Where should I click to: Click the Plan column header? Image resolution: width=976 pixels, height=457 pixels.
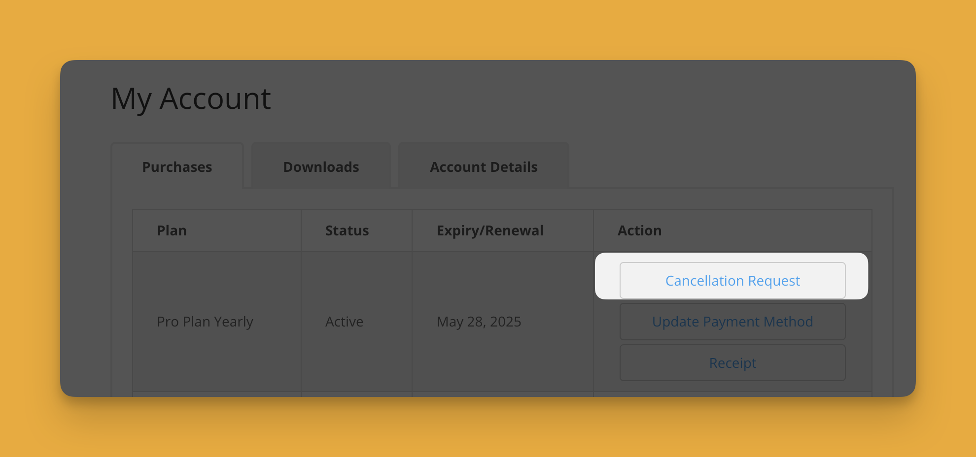172,230
